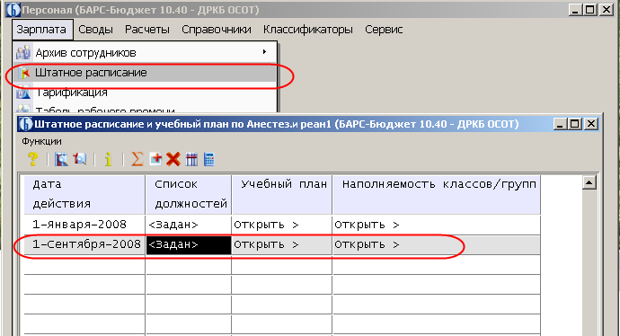This screenshot has height=336, width=620.
Task: Minimize the Штатное расписание window
Action: [560, 124]
